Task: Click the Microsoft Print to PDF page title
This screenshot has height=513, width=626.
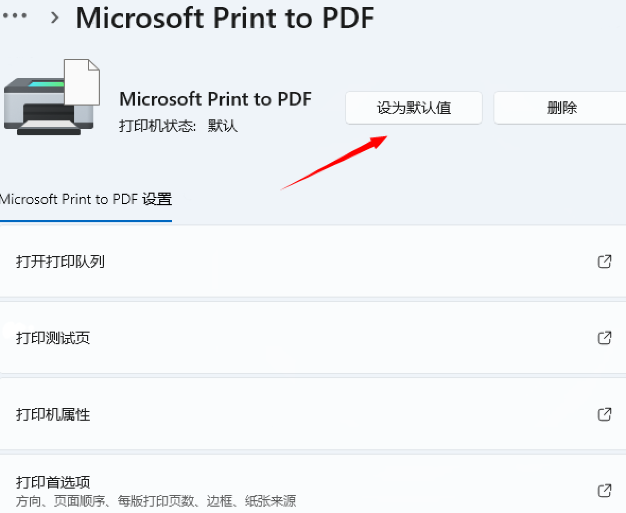Action: coord(225,18)
